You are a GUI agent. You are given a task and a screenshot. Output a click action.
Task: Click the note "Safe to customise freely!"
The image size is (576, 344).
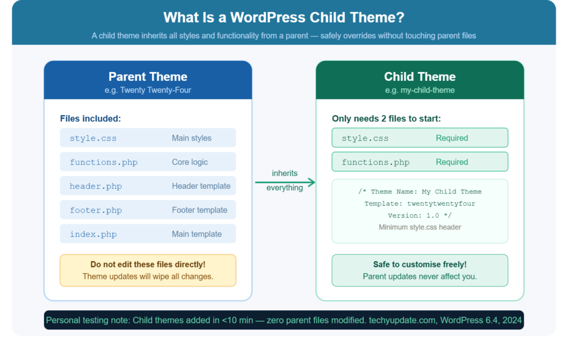click(x=420, y=264)
